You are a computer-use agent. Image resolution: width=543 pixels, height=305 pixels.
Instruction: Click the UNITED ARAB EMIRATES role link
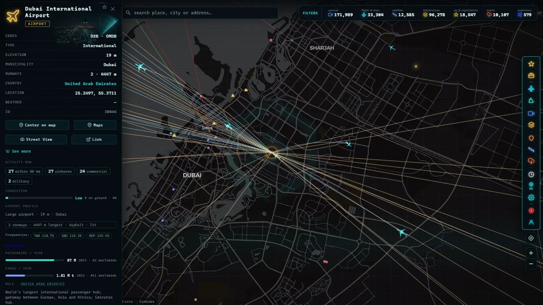[x=42, y=284]
